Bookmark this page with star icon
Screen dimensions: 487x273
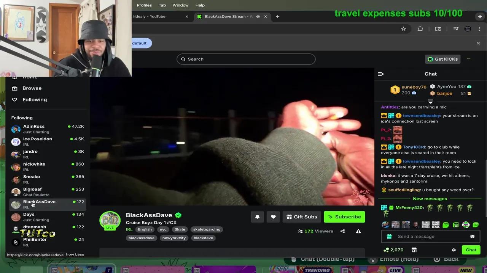403,29
